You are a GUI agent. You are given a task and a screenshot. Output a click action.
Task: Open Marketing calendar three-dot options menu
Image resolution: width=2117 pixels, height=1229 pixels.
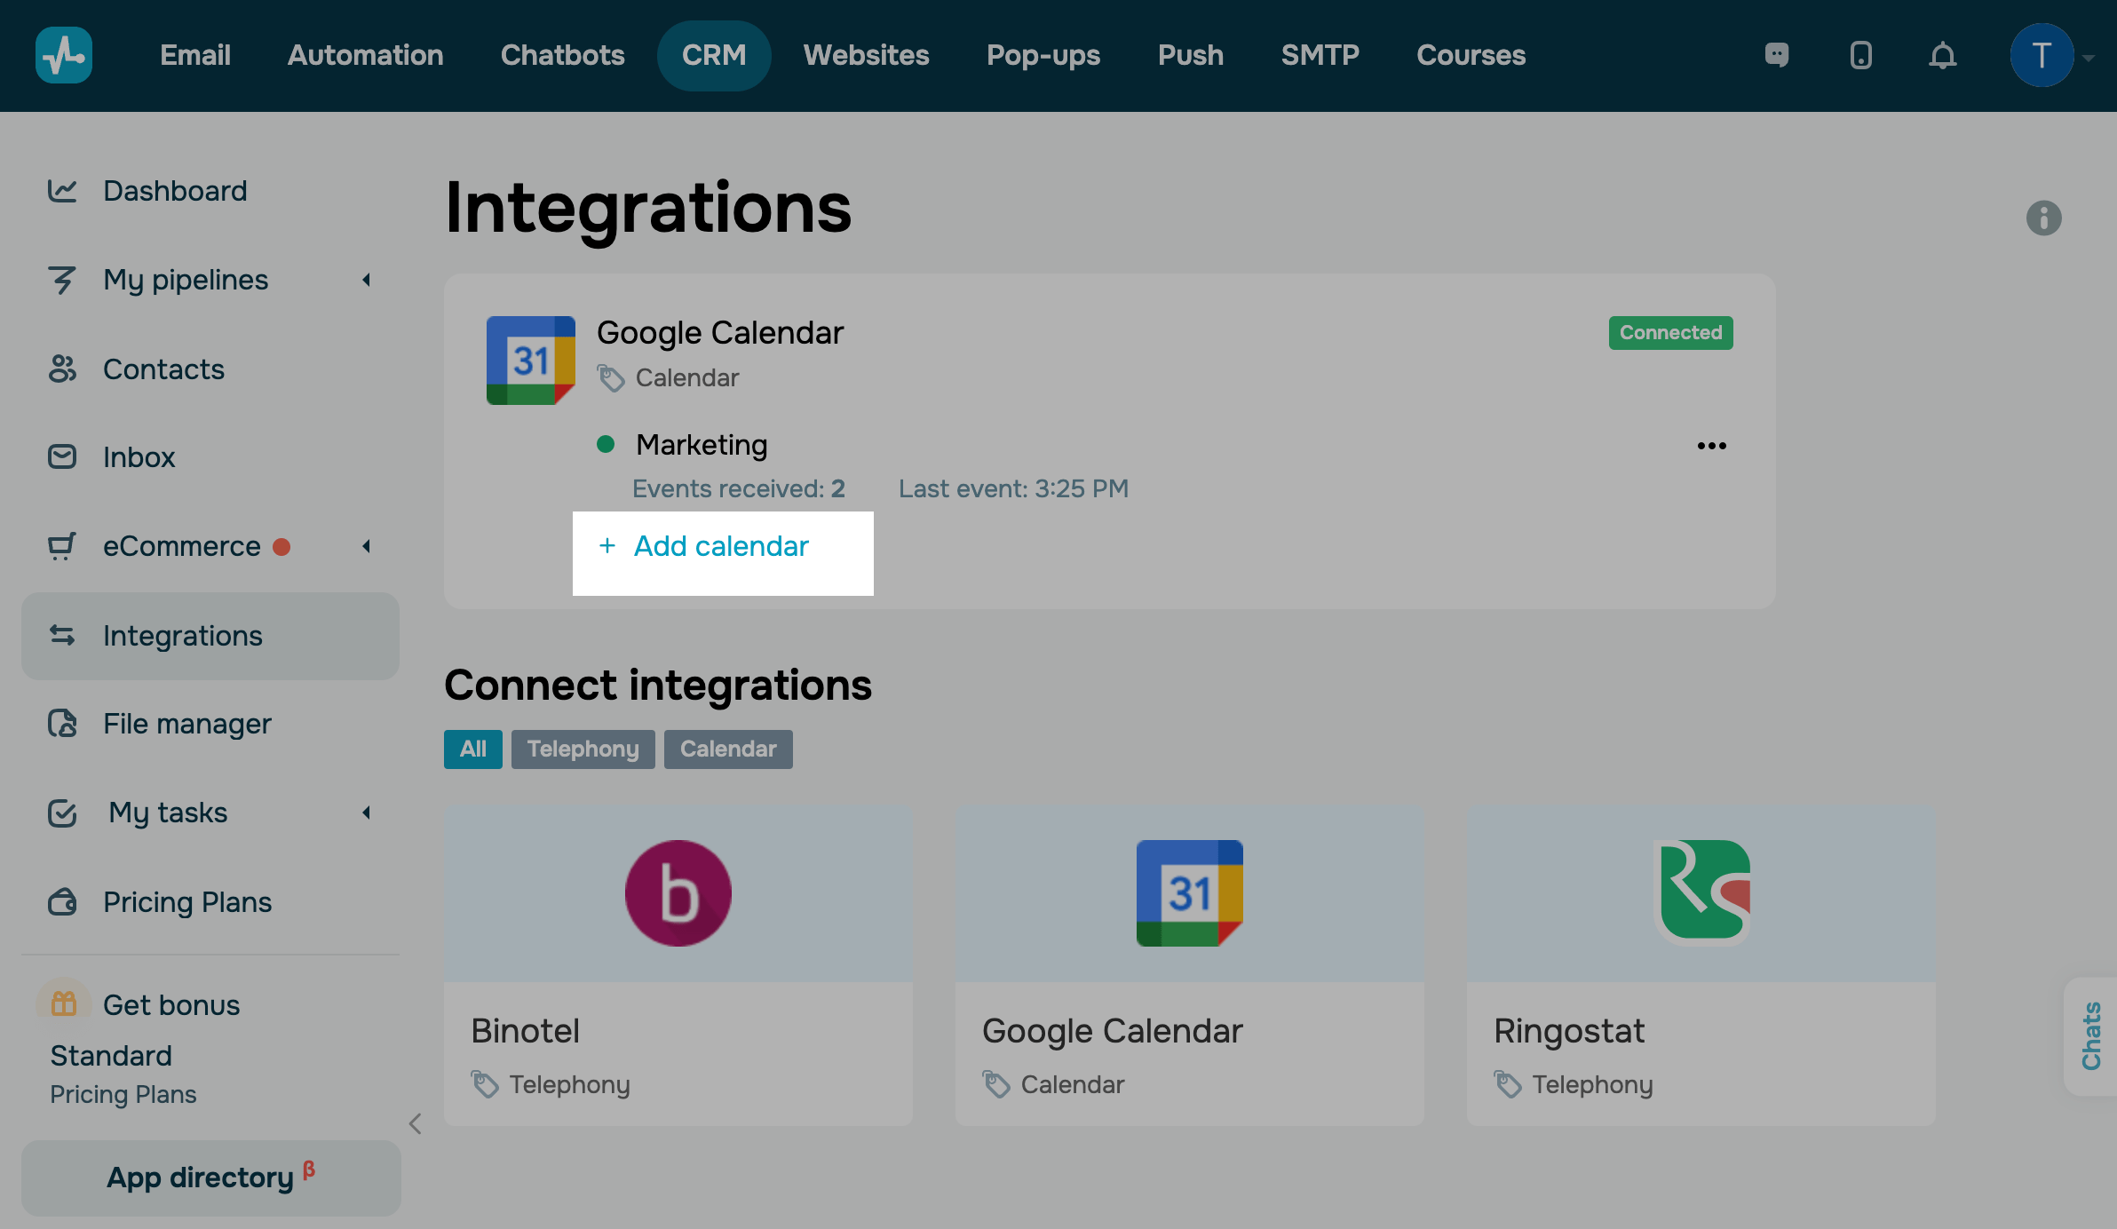(1711, 446)
